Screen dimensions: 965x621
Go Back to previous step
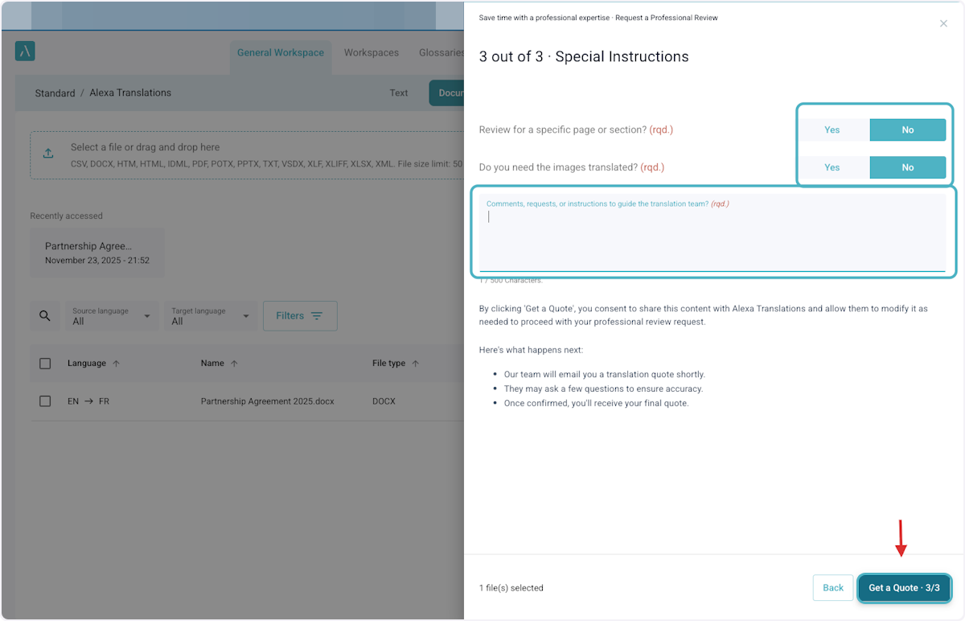(832, 588)
